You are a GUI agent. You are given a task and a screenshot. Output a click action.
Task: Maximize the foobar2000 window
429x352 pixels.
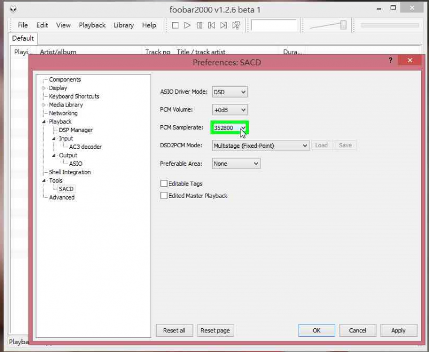[x=393, y=8]
